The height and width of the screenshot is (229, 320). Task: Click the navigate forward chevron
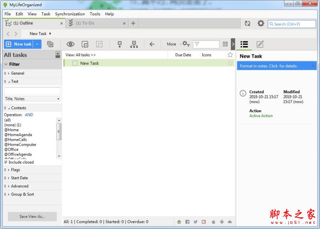16,34
